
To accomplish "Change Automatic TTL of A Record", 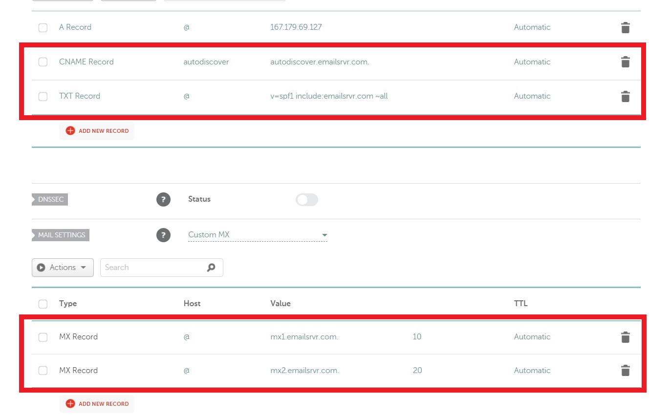I will coord(532,27).
